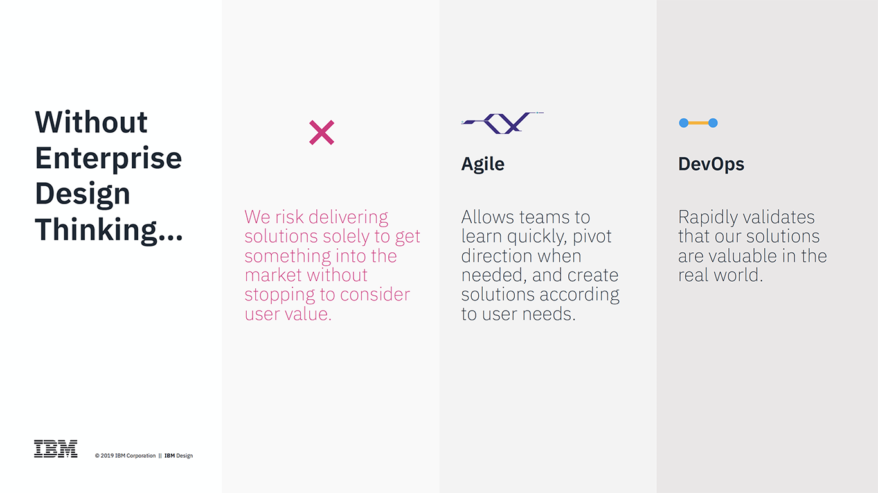The width and height of the screenshot is (878, 493).
Task: Click 'real world.' in DevOps description
Action: (721, 275)
